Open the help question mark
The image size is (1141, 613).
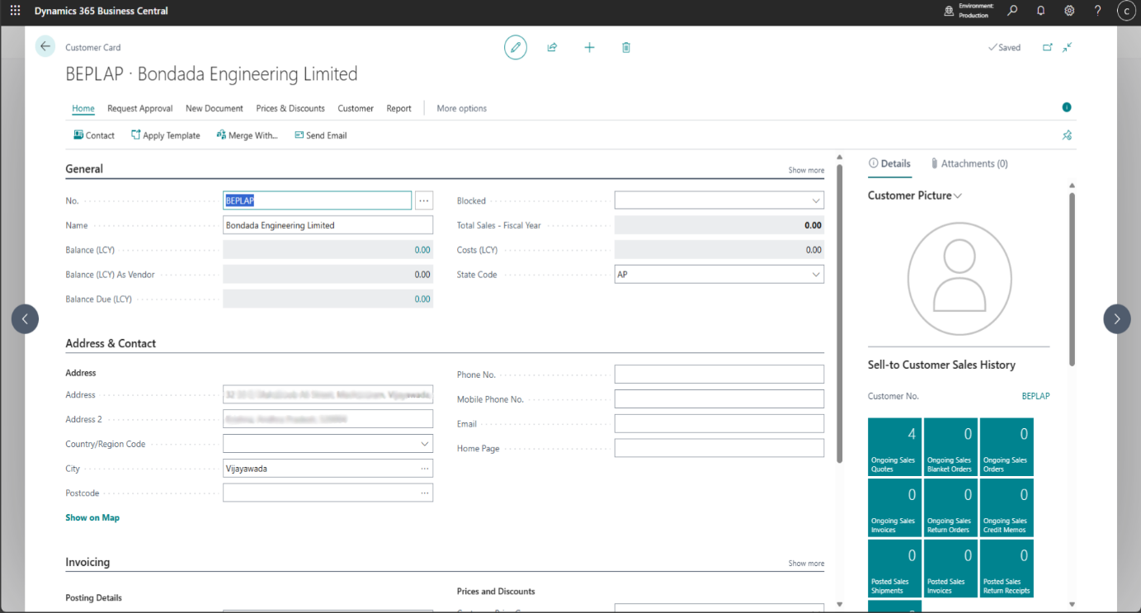[1097, 11]
